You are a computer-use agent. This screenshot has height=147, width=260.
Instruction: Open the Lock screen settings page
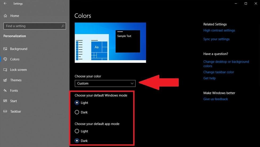coord(18,70)
